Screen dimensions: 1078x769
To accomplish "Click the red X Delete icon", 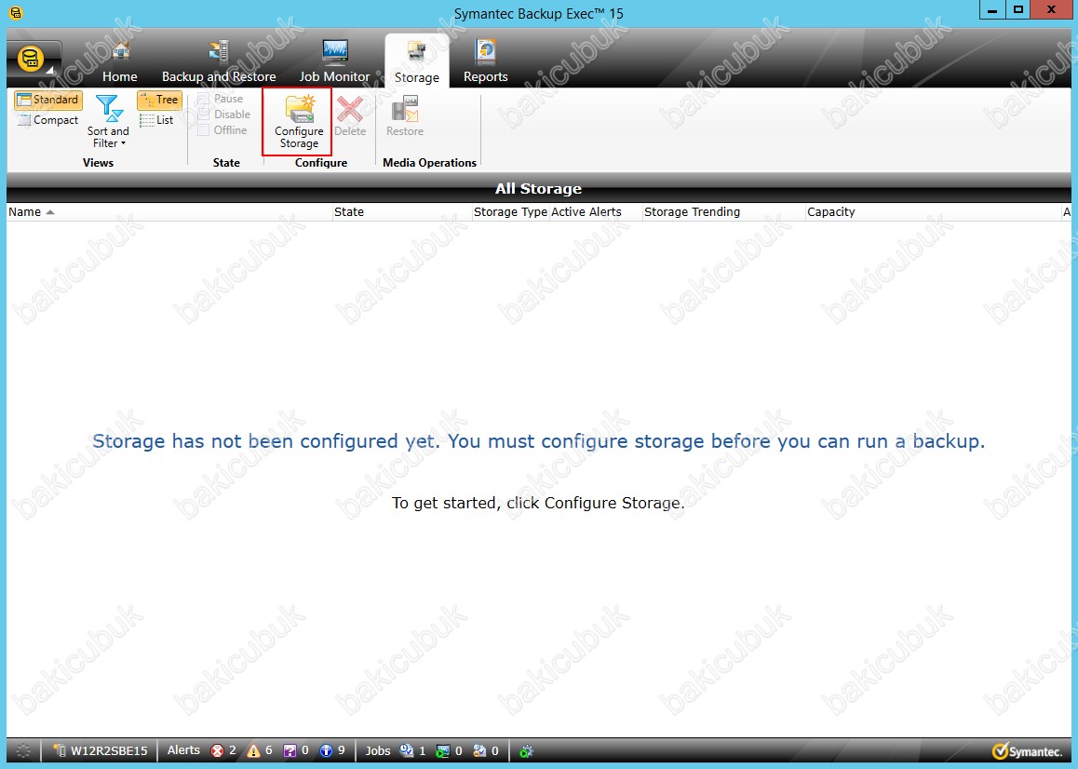I will (350, 109).
